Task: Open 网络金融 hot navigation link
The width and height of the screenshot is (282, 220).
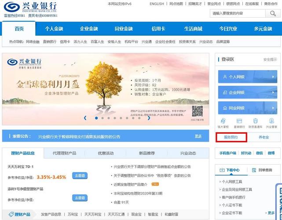Action: pos(33,42)
